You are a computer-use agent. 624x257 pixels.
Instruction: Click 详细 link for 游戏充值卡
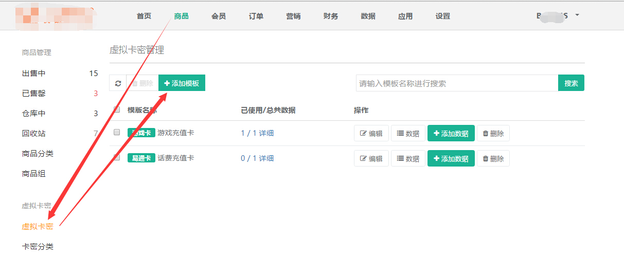pos(266,133)
